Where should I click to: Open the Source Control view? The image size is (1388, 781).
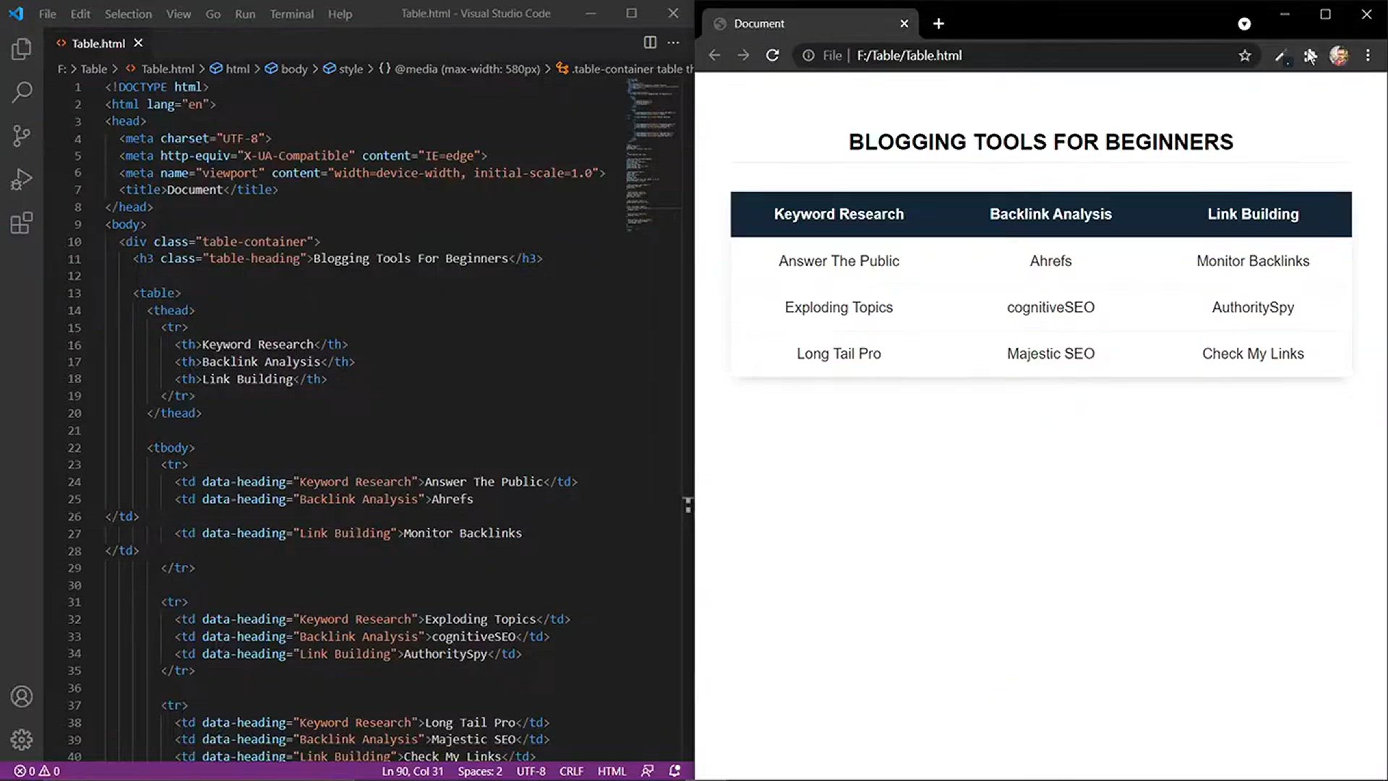(22, 135)
